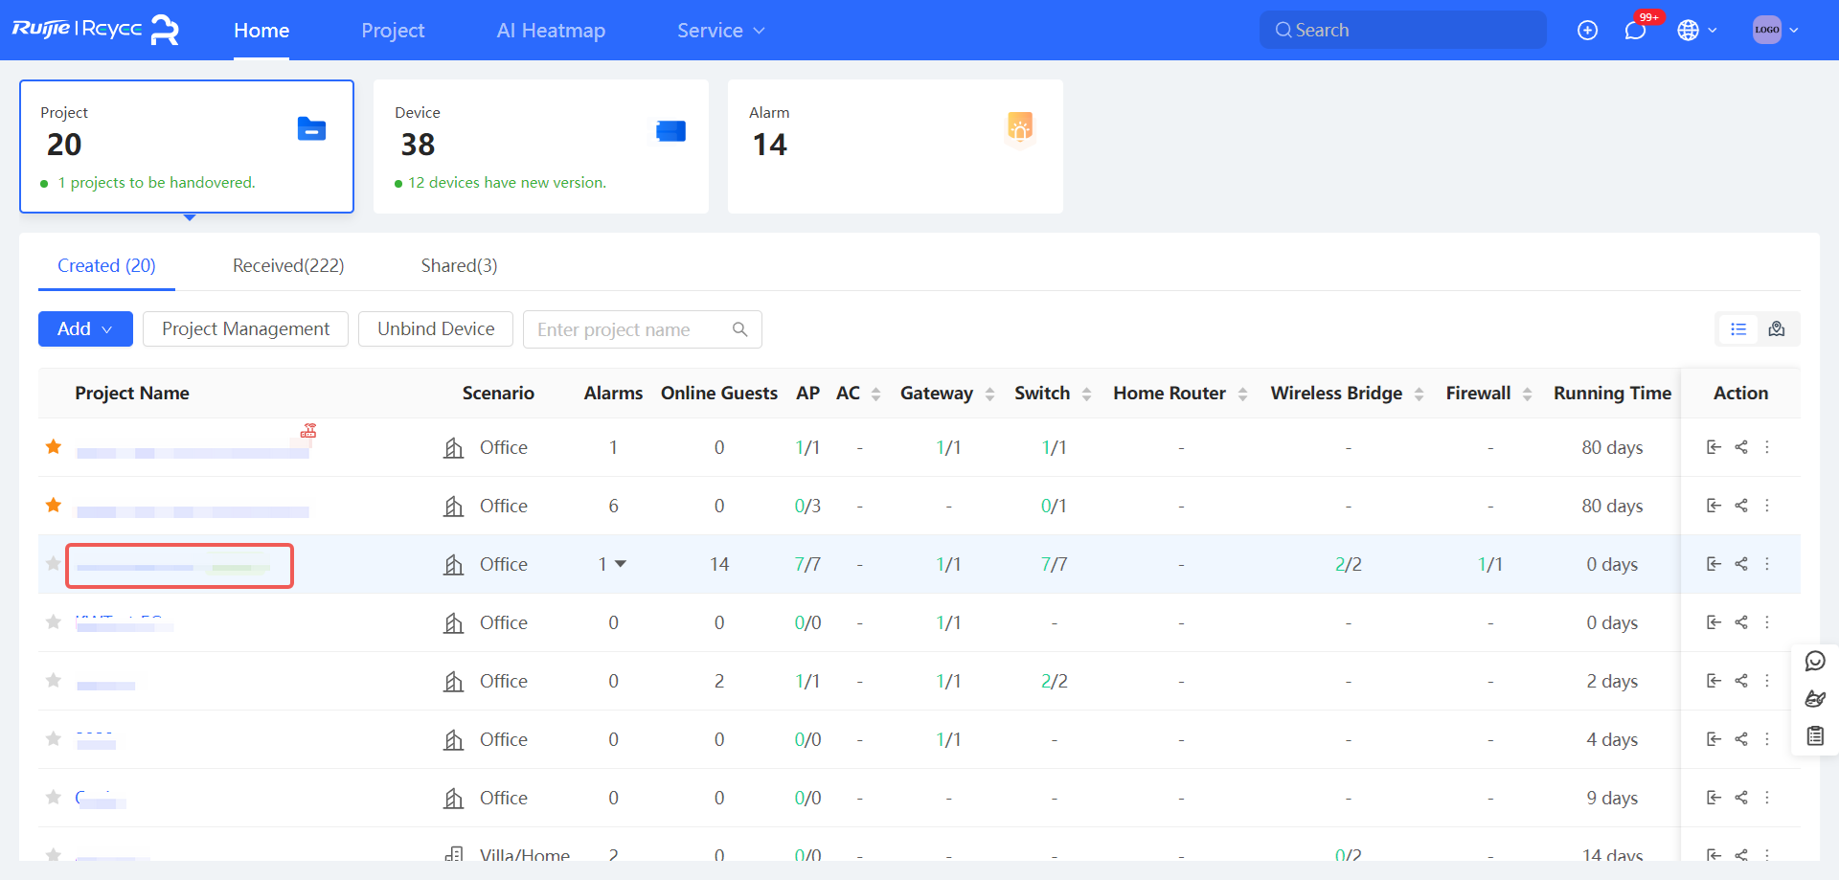Screen dimensions: 1839x880
Task: Select the list view icon
Action: [1738, 329]
